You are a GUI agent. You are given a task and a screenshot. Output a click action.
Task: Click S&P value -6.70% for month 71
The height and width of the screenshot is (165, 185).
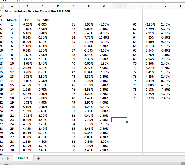coord(165,68)
